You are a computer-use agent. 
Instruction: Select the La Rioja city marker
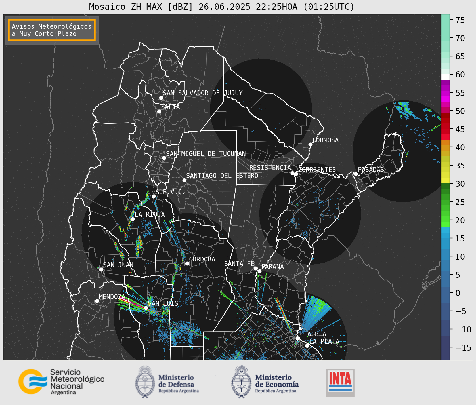tap(133, 219)
